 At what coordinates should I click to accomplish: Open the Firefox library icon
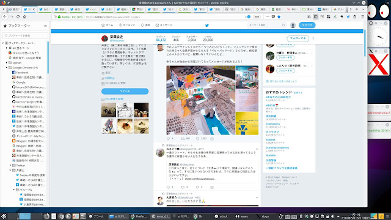coord(309,16)
